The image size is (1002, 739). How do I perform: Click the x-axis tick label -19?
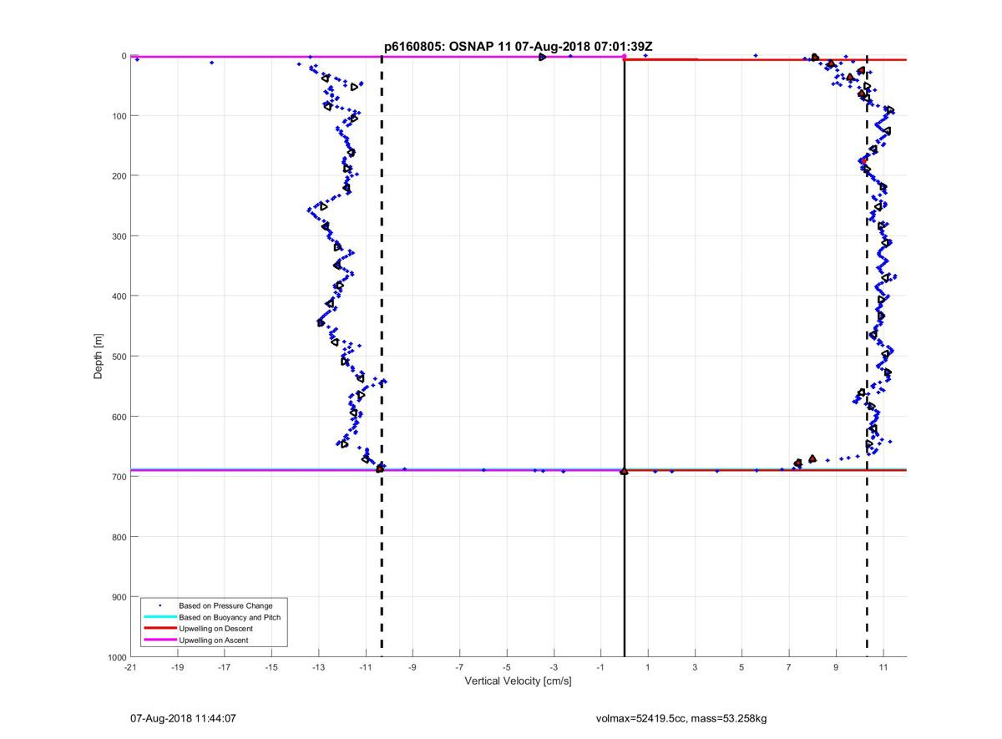click(x=177, y=668)
